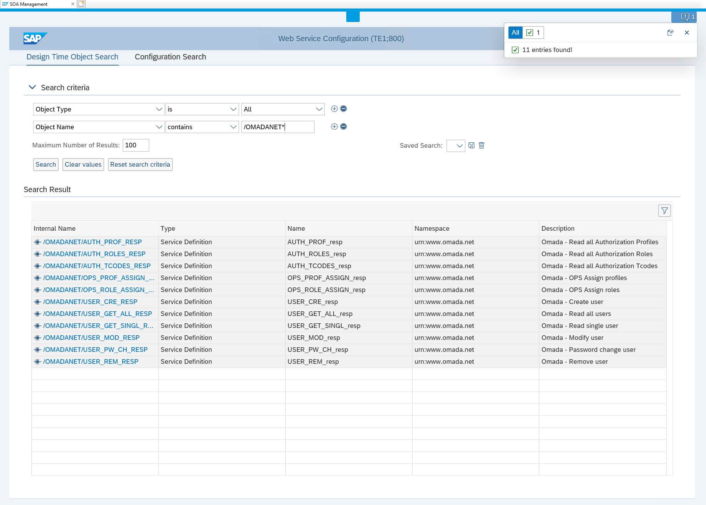Click the green check next to 11 entries found
Screen dimensions: 706x505
tap(515, 50)
